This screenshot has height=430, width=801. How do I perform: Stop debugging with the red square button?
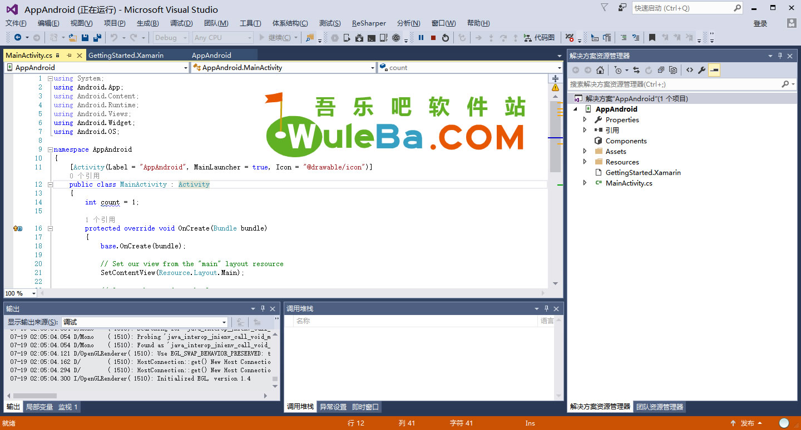click(433, 38)
